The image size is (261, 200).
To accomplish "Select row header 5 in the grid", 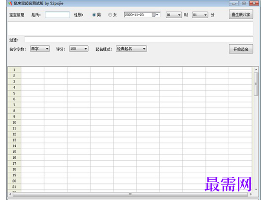I will click(x=14, y=93).
